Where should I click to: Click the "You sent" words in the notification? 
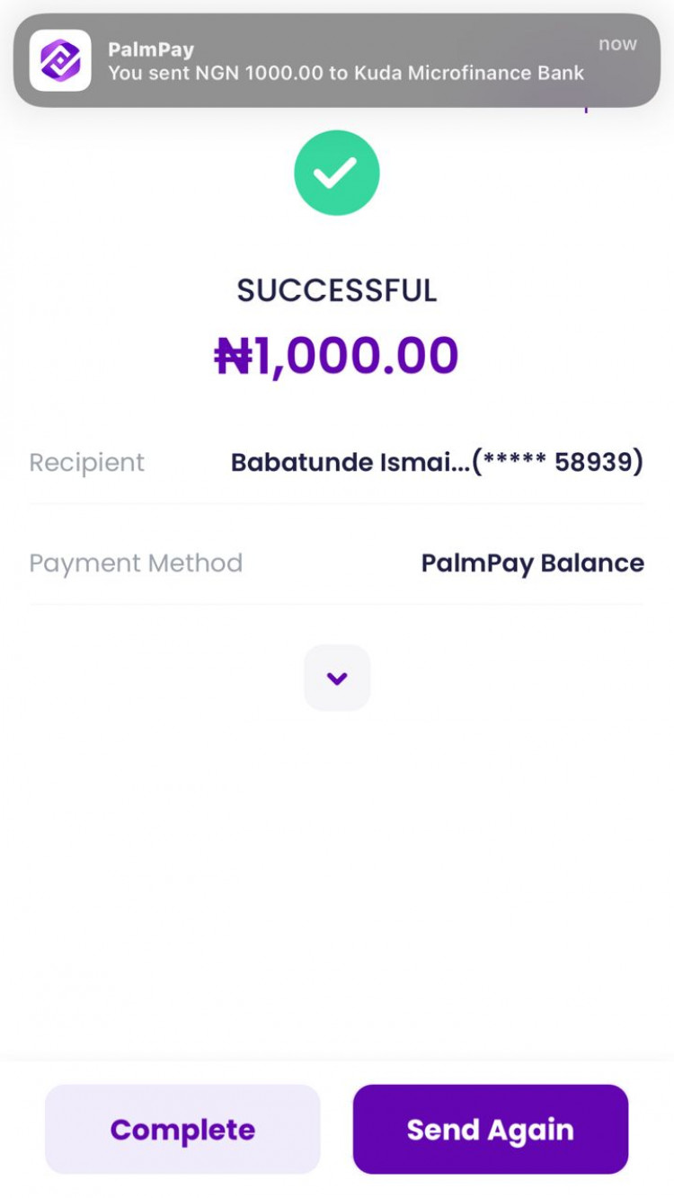[x=143, y=74]
